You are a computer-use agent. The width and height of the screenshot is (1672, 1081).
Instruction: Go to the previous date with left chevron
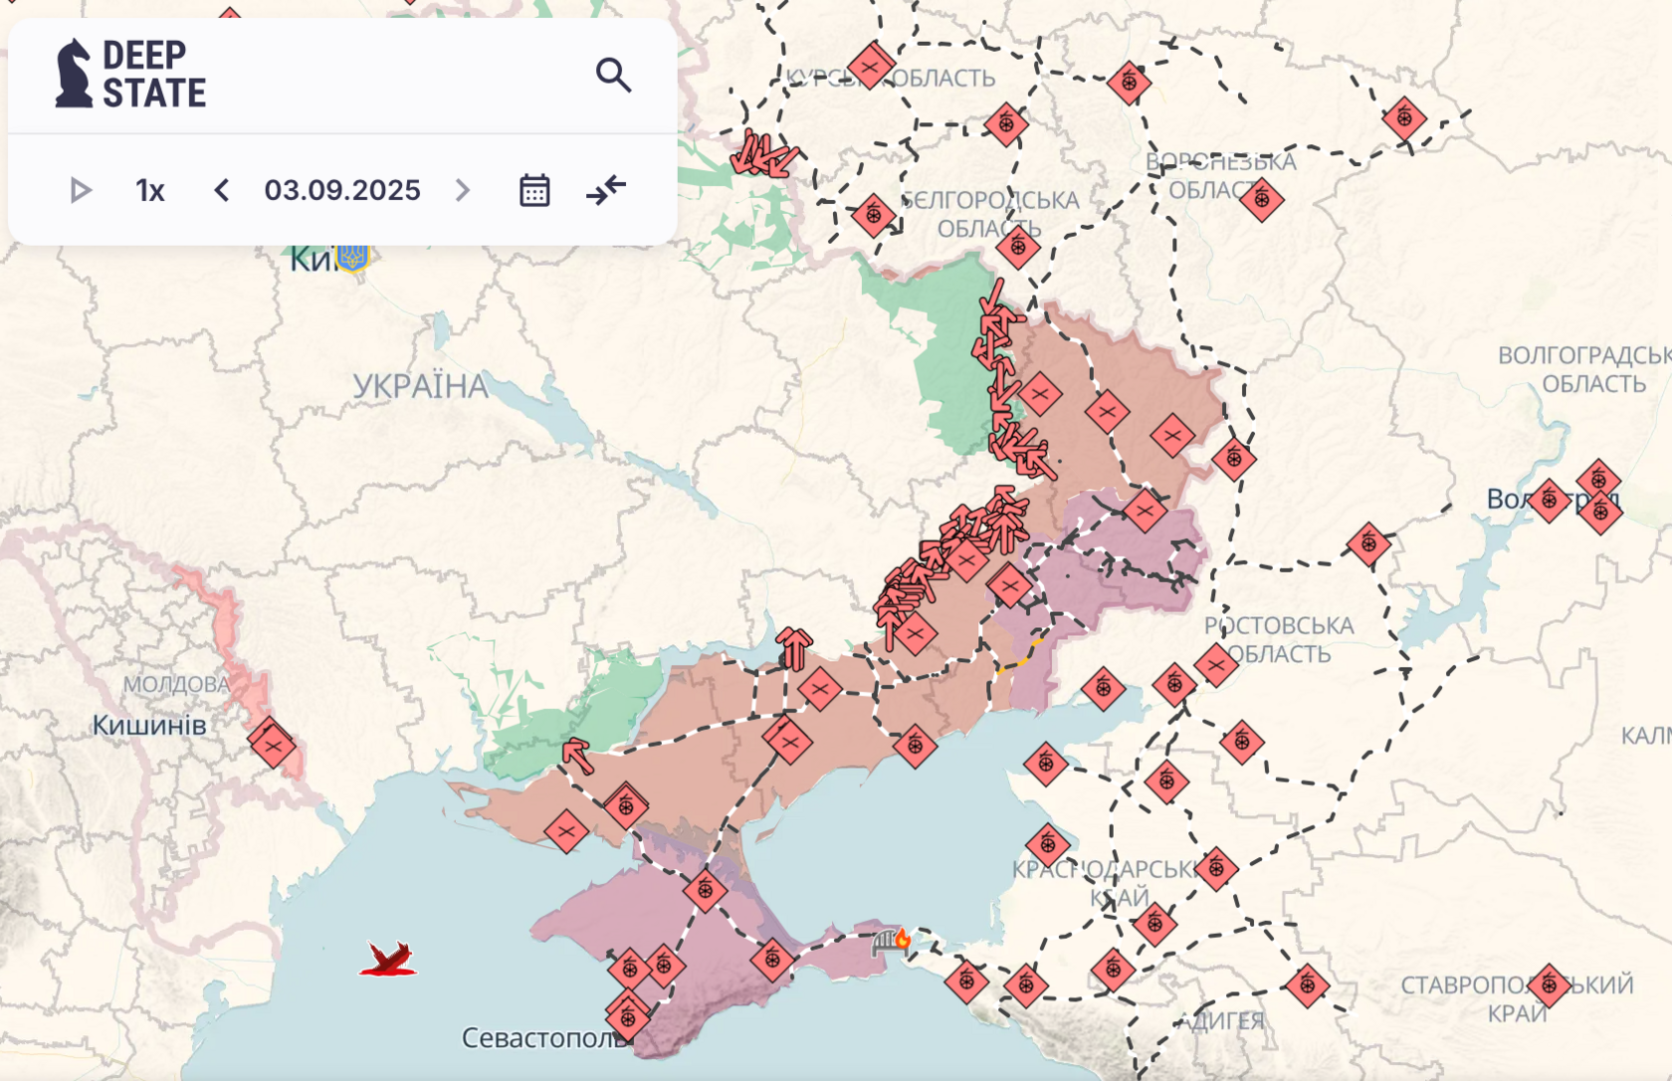222,190
